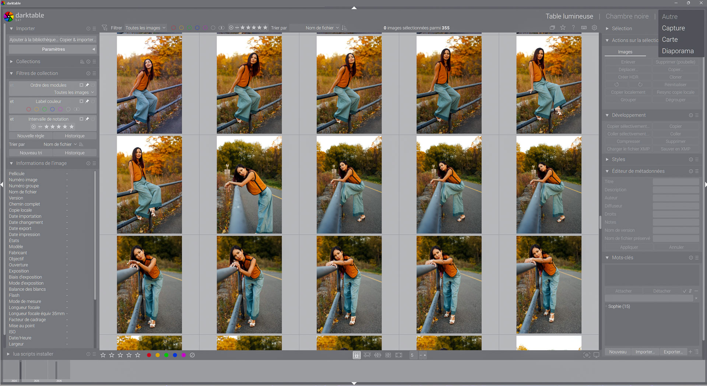
Task: Click the Nouveau tag button
Action: click(618, 352)
